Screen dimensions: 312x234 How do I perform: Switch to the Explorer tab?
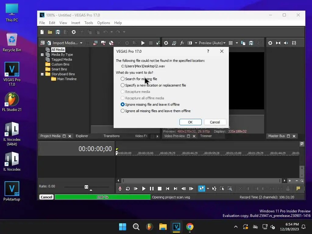click(82, 136)
